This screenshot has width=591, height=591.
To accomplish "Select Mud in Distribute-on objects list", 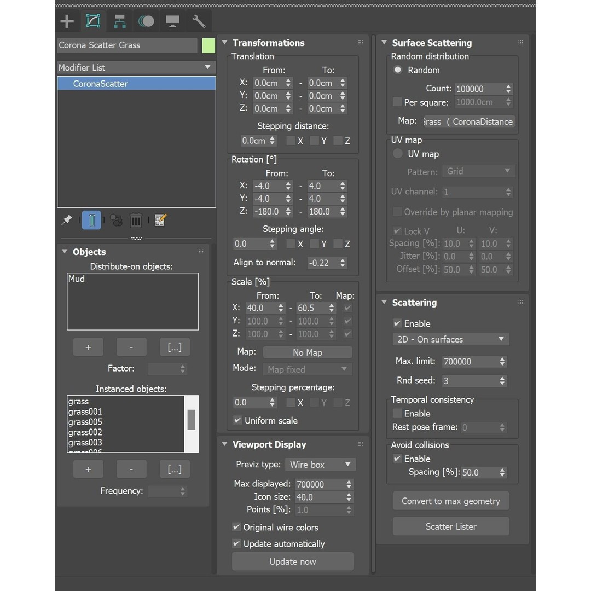I will point(77,279).
